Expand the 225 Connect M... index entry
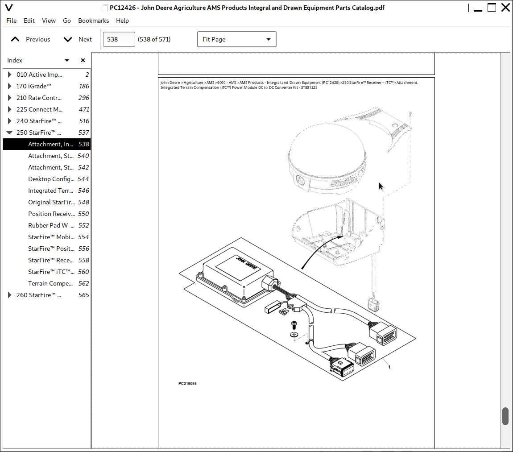 click(9, 109)
